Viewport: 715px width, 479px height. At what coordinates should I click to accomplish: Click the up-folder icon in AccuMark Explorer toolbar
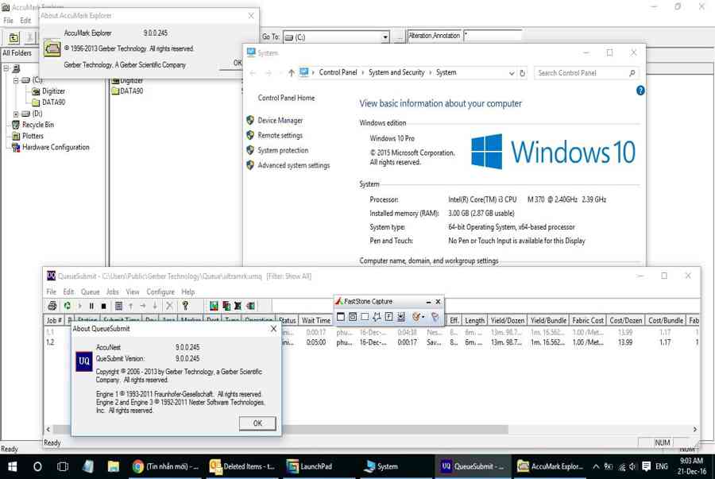(x=14, y=38)
